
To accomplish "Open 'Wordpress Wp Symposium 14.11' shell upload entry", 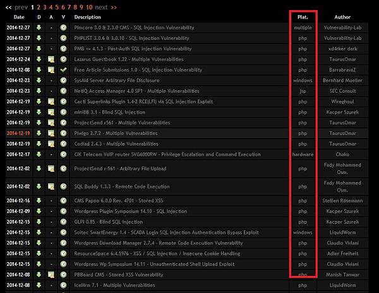I will coord(154,264).
